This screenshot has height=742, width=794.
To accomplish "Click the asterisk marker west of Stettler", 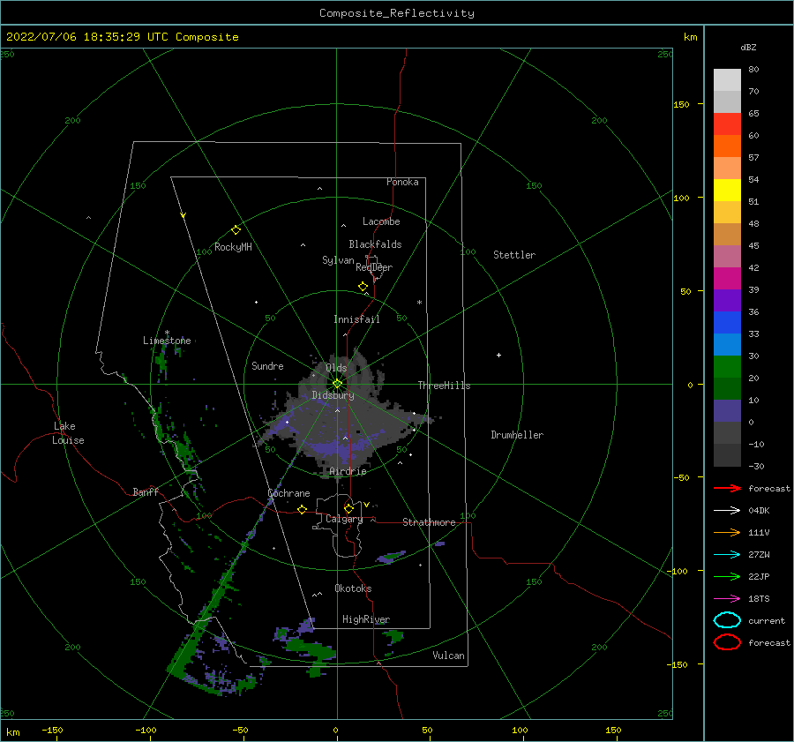I will (419, 303).
